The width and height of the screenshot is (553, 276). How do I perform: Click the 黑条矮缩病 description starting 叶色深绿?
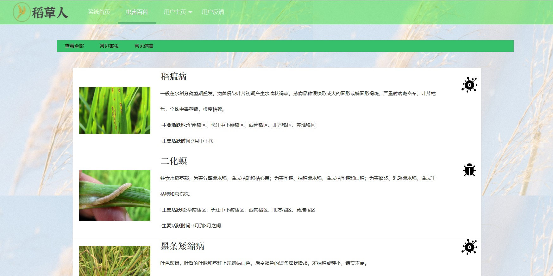pos(264,263)
